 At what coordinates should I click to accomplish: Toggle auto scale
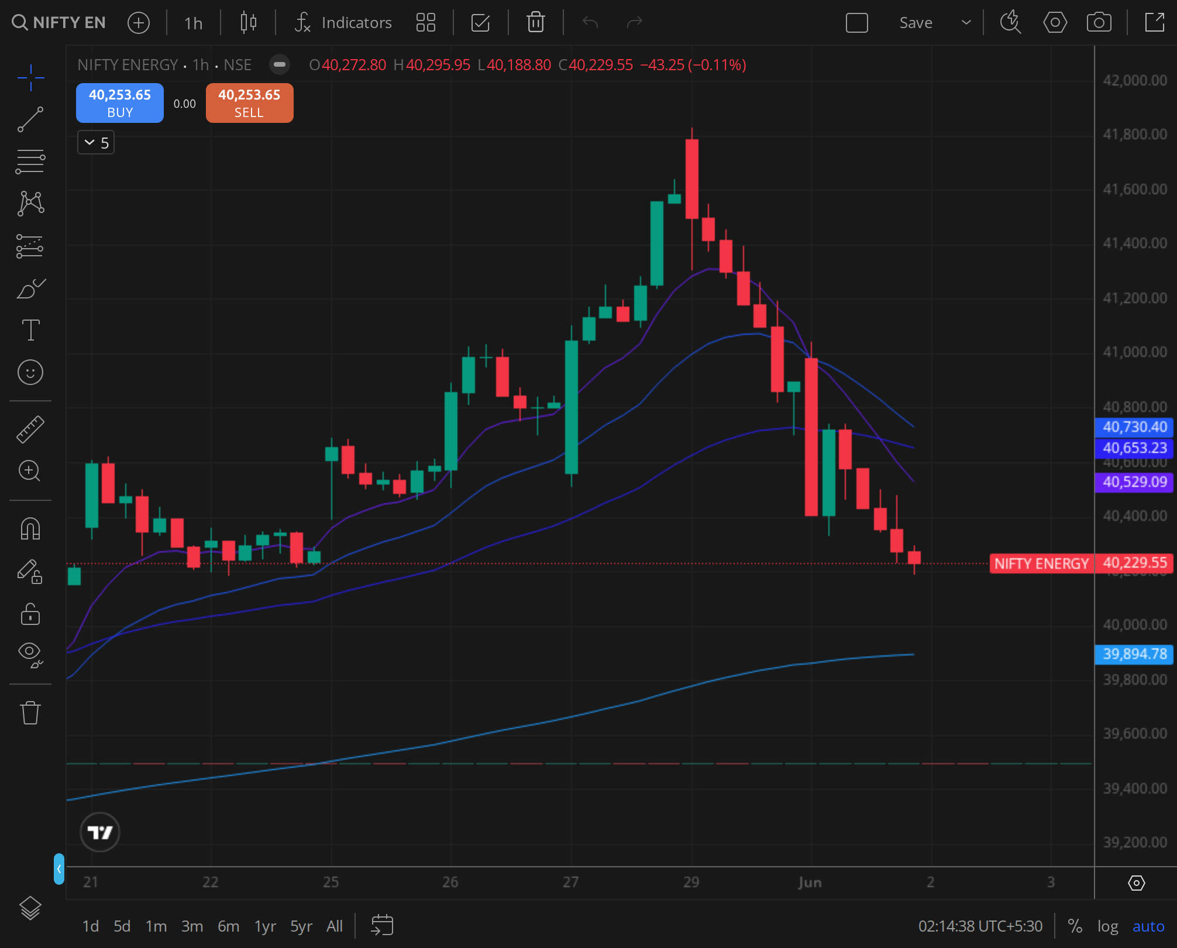[1148, 926]
